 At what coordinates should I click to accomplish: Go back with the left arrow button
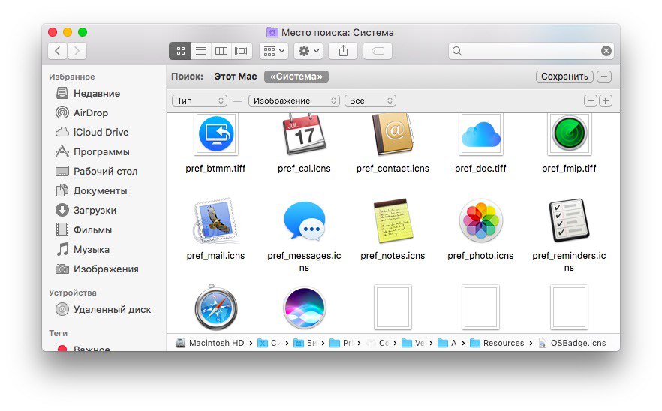tap(57, 51)
